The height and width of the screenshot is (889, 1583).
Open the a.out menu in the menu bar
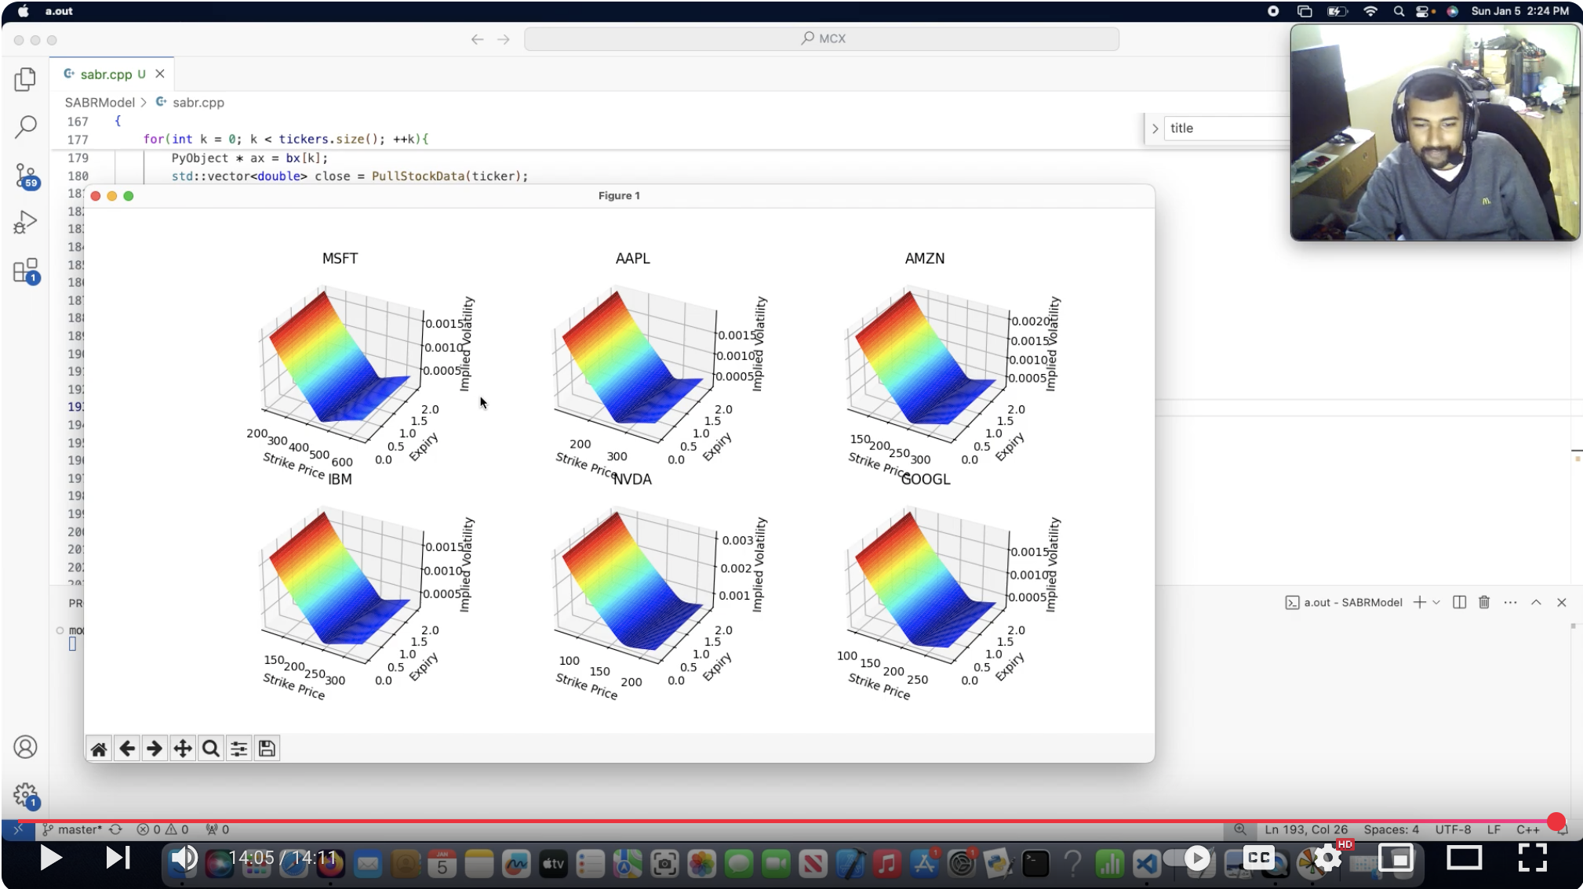pos(59,11)
